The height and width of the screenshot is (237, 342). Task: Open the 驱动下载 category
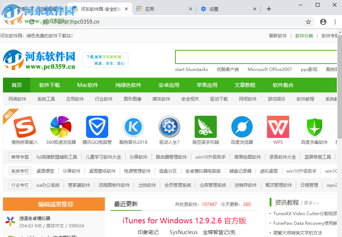coord(219,99)
